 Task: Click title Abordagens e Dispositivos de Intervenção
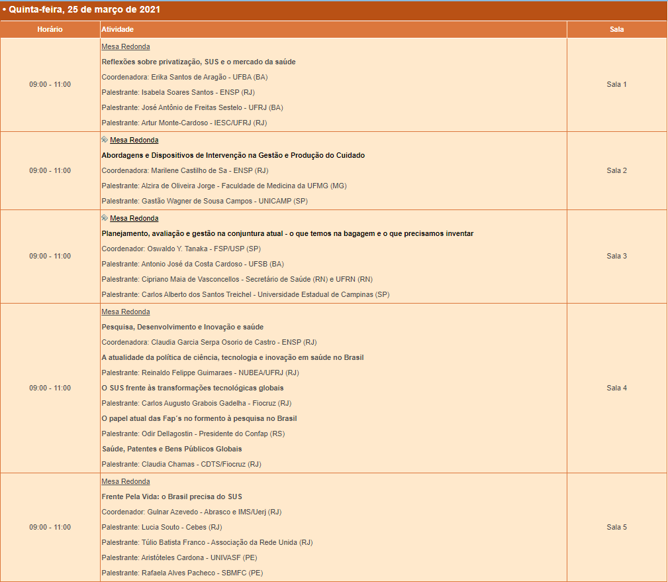233,155
